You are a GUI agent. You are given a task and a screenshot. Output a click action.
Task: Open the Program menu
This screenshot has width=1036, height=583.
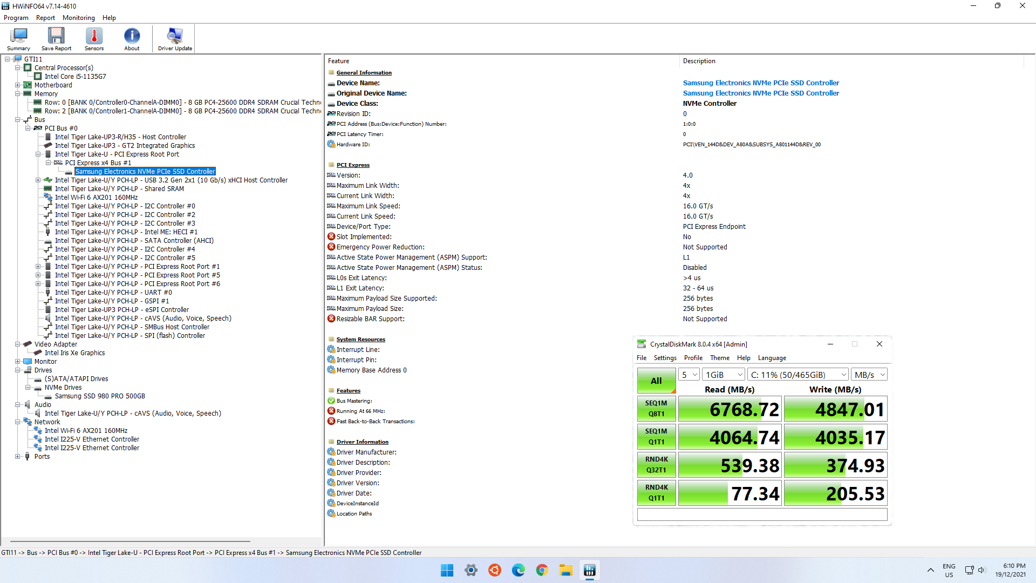point(16,18)
